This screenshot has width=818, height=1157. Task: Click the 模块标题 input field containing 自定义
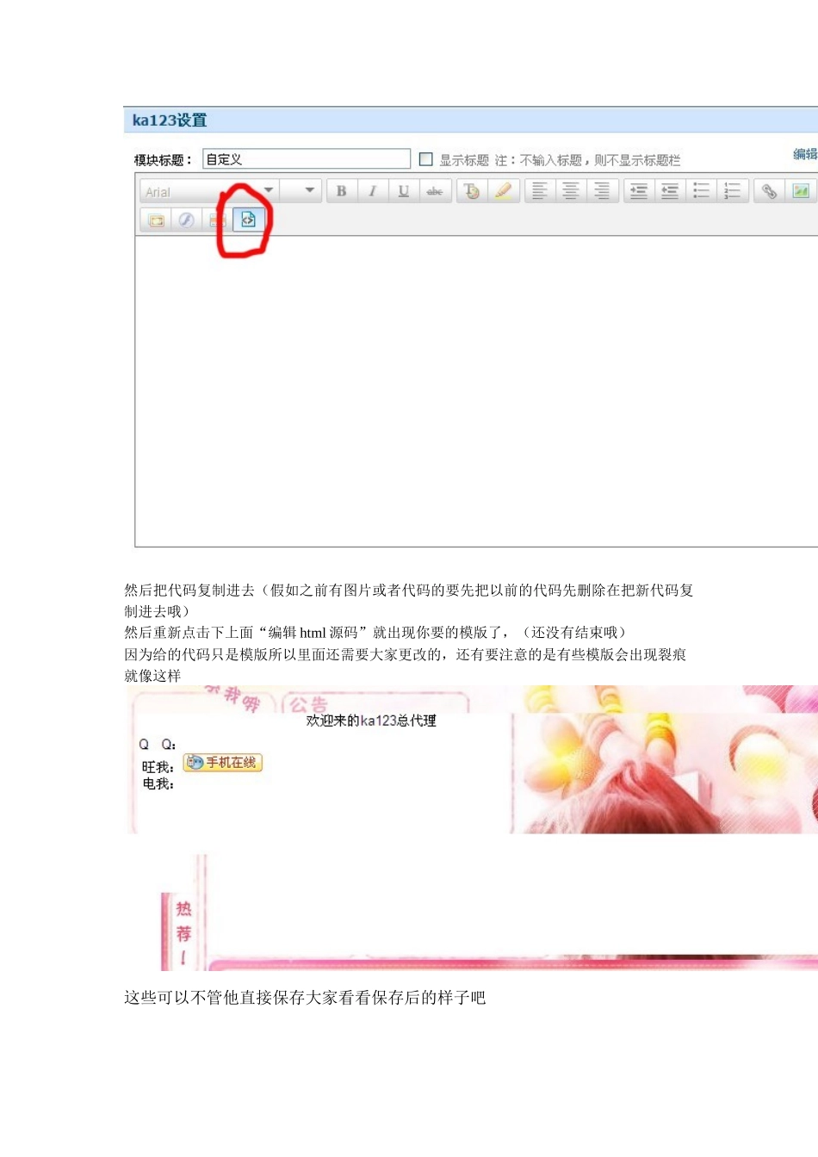[307, 159]
